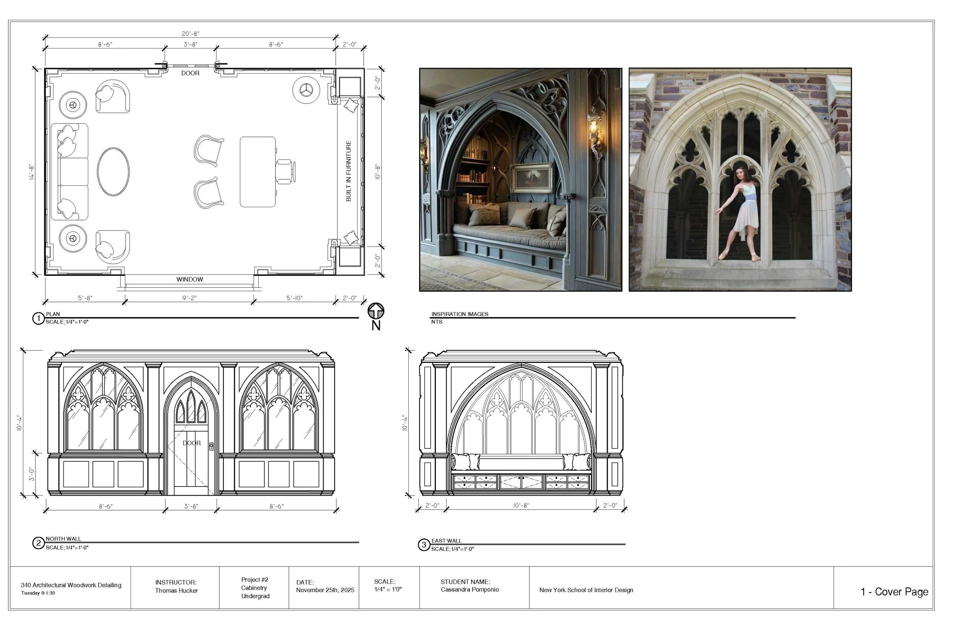Click the view number 1 PLAN bubble
The height and width of the screenshot is (617, 955).
point(38,319)
